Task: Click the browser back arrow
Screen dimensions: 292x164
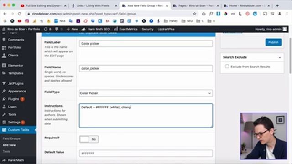Action: pos(5,14)
